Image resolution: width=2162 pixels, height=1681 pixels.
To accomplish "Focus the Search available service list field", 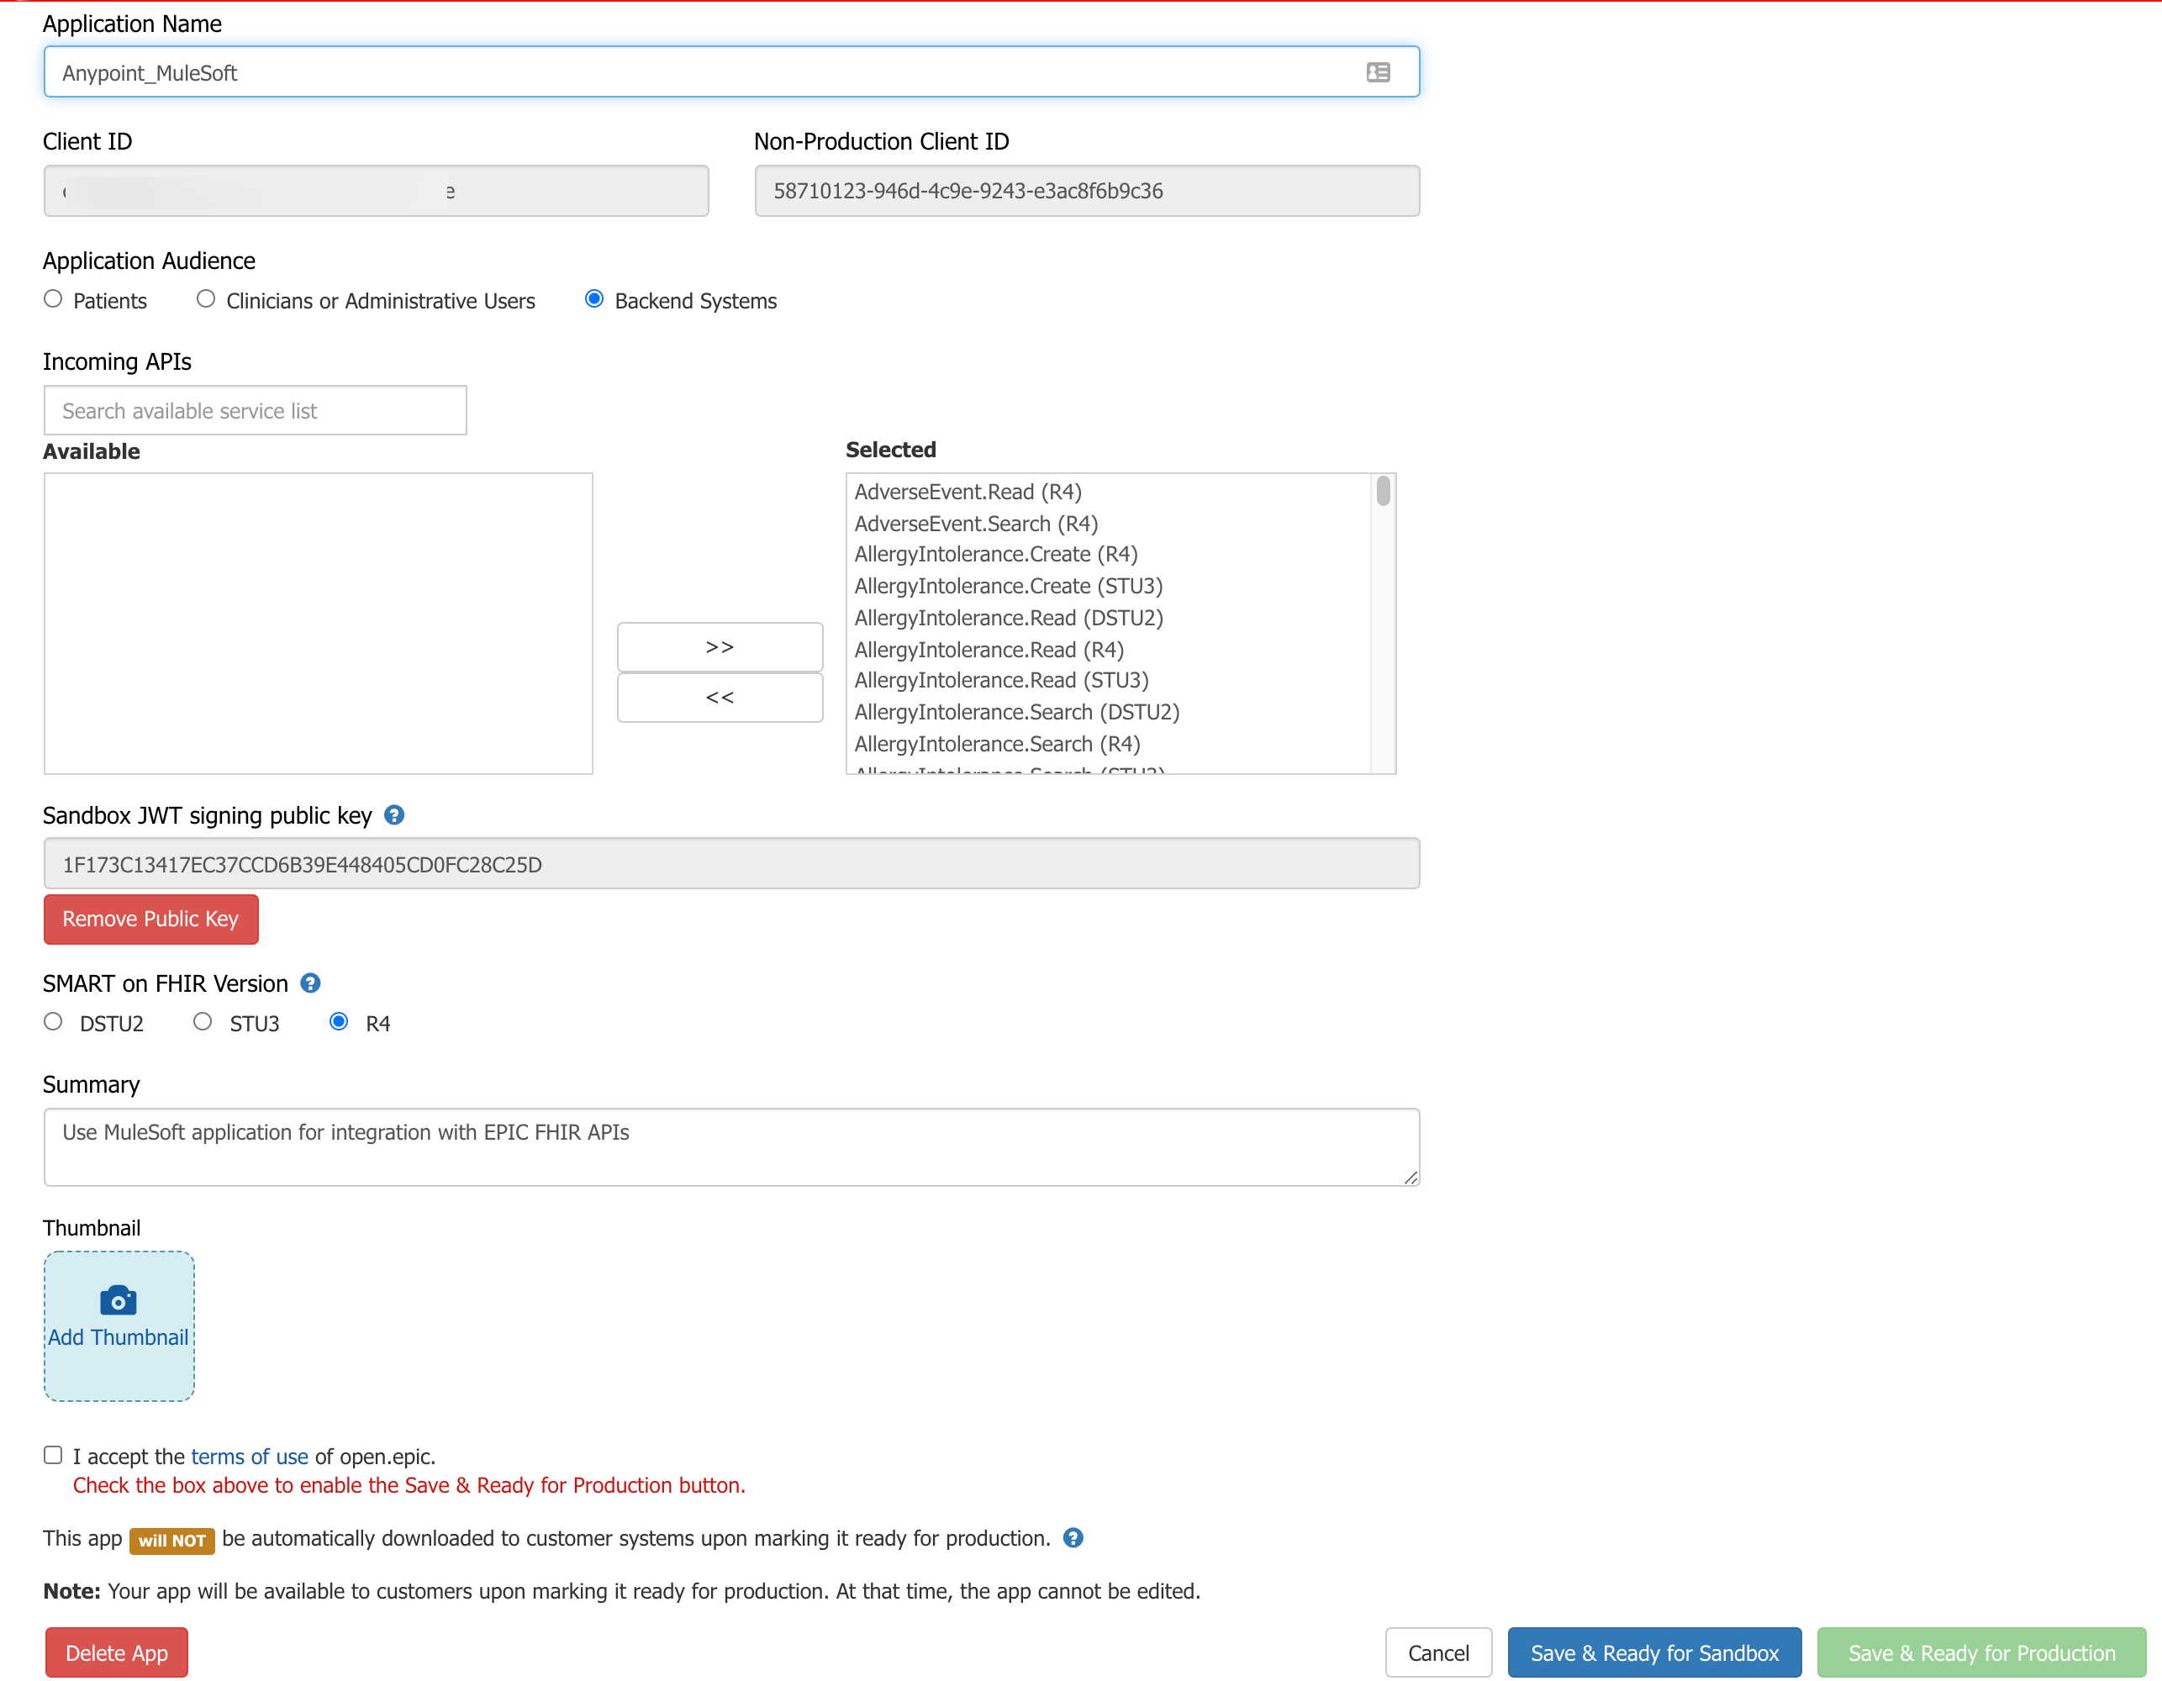I will 256,411.
